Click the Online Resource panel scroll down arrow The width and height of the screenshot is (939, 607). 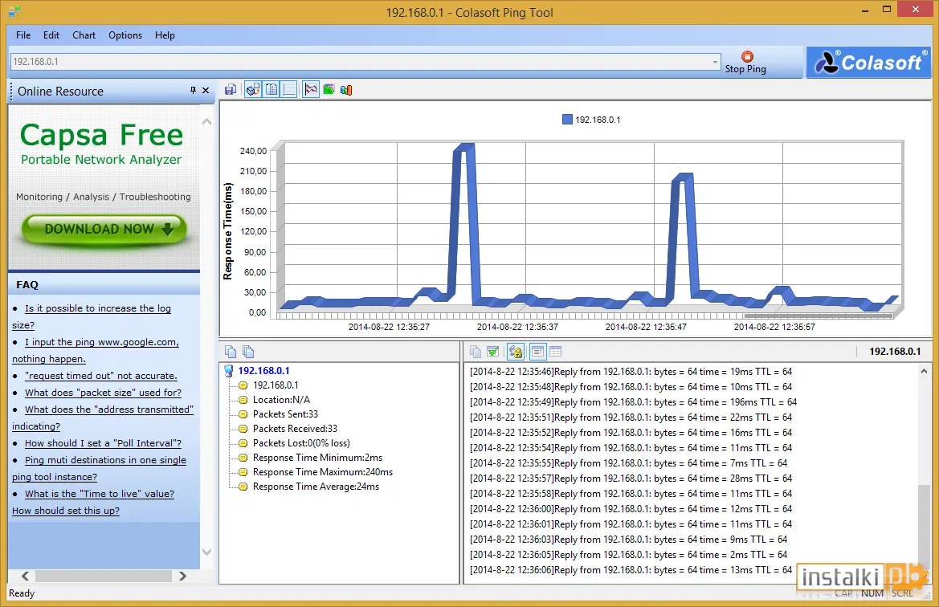point(206,552)
